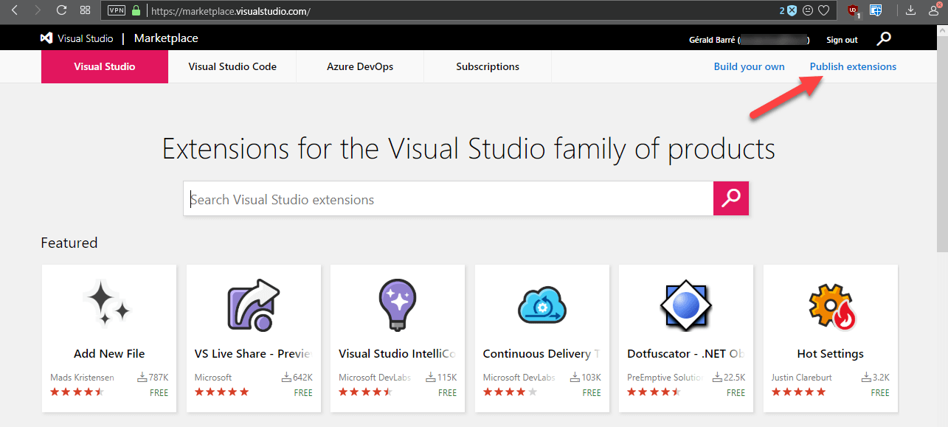Click the green padlock security icon
The image size is (948, 427).
point(136,10)
